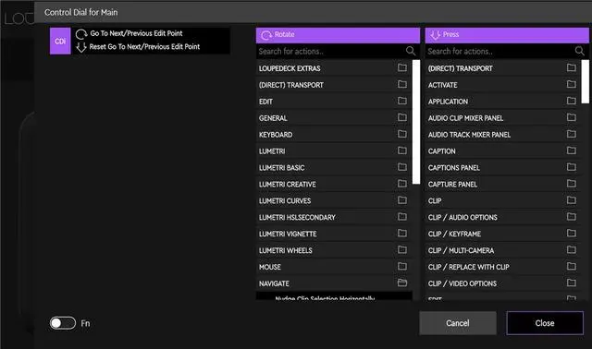592x349 pixels.
Task: Select Go To Next/Previous Edit Point assignment
Action: click(136, 33)
